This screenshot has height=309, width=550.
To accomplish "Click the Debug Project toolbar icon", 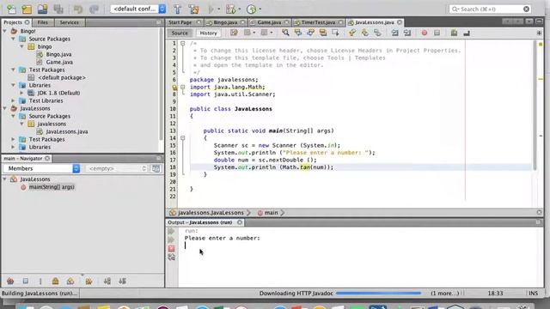I will [x=231, y=9].
